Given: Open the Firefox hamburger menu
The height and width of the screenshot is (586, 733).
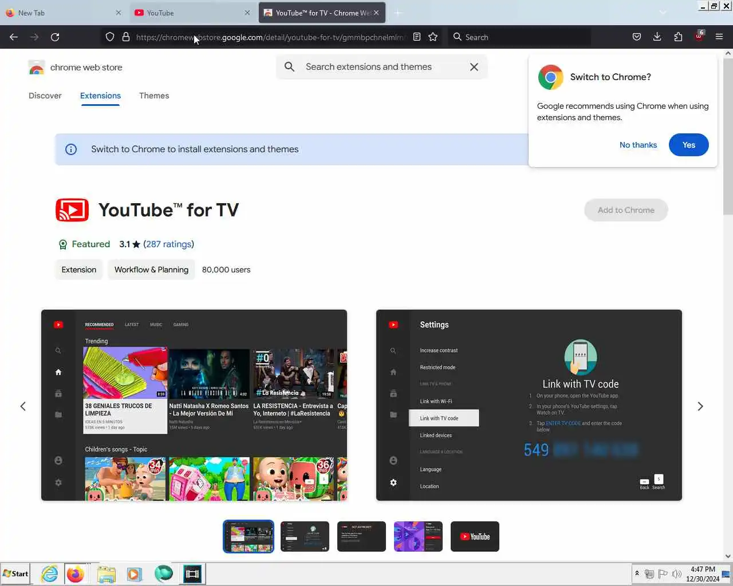Looking at the screenshot, I should (x=719, y=37).
